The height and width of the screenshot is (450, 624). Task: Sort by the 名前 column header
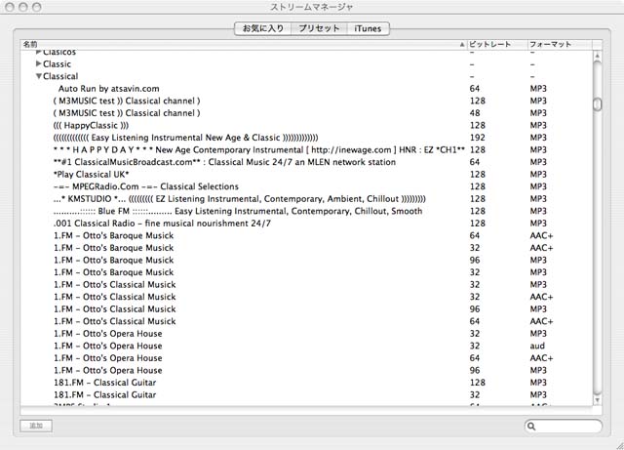(244, 44)
